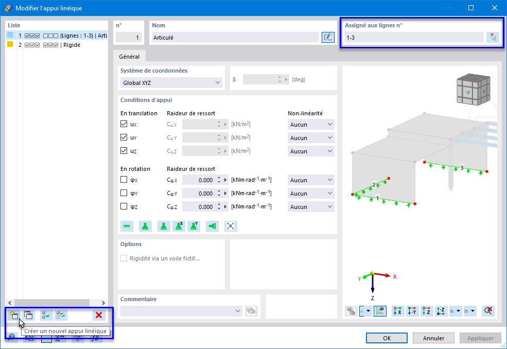Open the uX non-linearity Aucun dropdown

311,125
